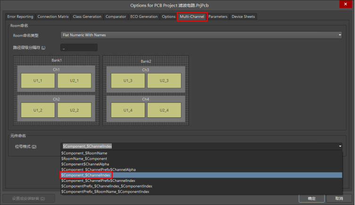Go to the Class Generation tab
This screenshot has width=355, height=205.
point(87,16)
